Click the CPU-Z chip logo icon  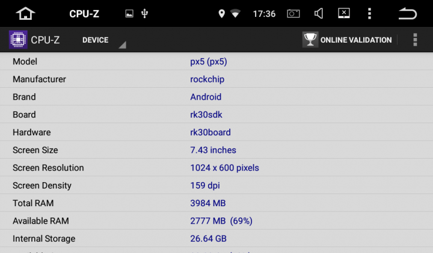point(18,40)
